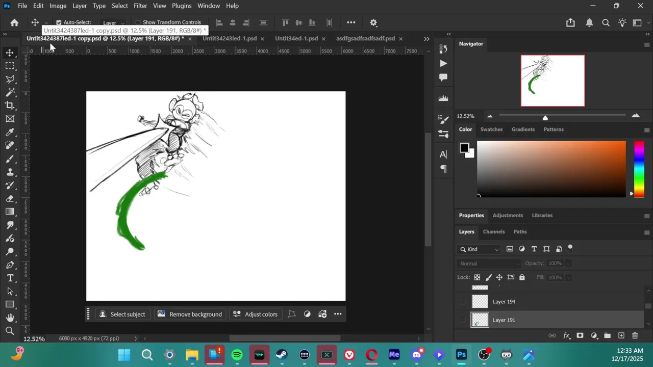Click the Adjust colors button
Viewport: 653px width, 367px height.
pyautogui.click(x=255, y=314)
